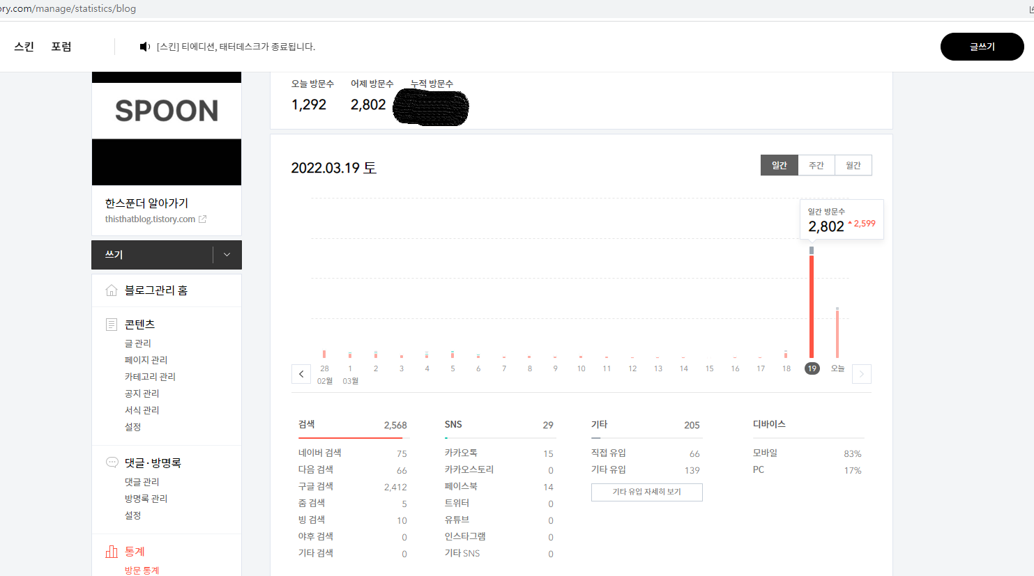Click the 트위터 SNS row
This screenshot has height=576, width=1034.
[x=499, y=504]
